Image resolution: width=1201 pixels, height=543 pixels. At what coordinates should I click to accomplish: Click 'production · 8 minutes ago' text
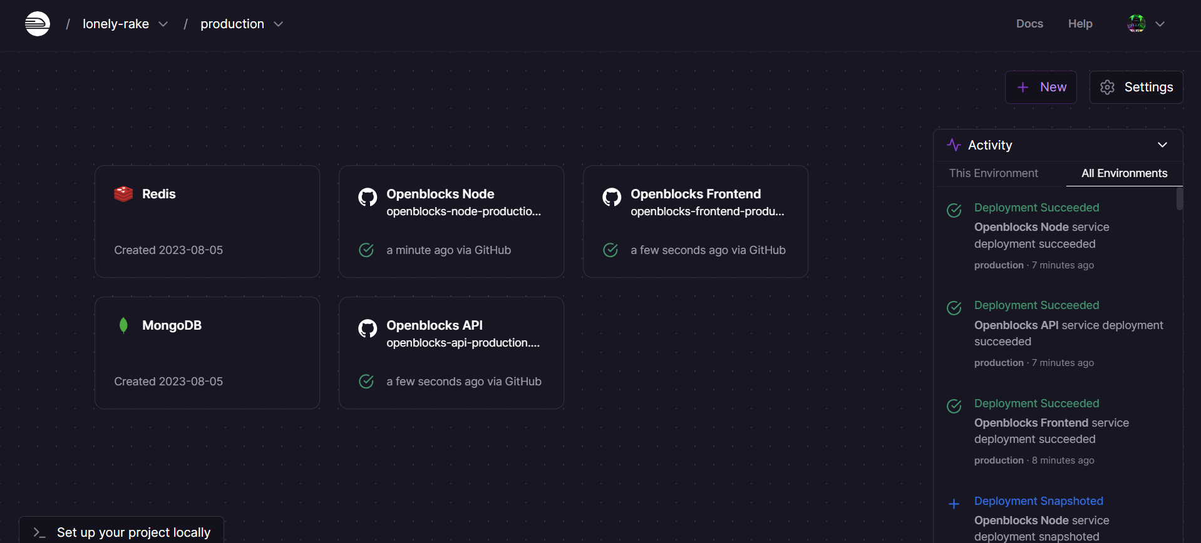point(1034,460)
